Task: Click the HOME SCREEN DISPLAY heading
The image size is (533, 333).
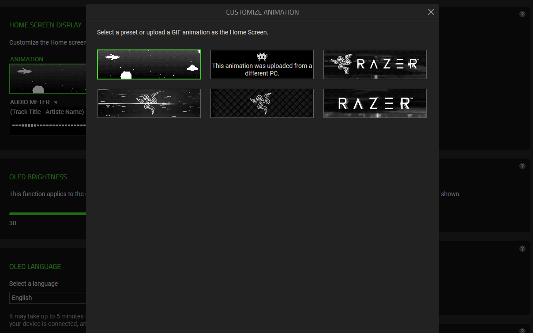Action: point(45,25)
